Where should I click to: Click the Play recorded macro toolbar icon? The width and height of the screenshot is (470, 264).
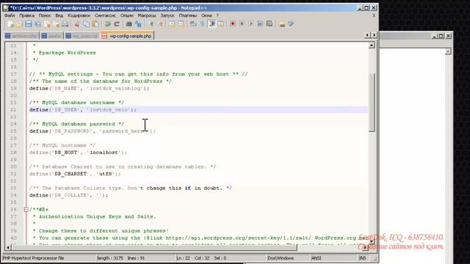pyautogui.click(x=251, y=24)
